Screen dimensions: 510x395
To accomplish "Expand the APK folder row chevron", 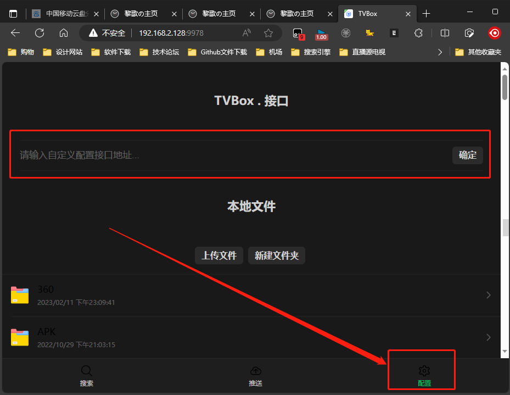I will click(489, 337).
